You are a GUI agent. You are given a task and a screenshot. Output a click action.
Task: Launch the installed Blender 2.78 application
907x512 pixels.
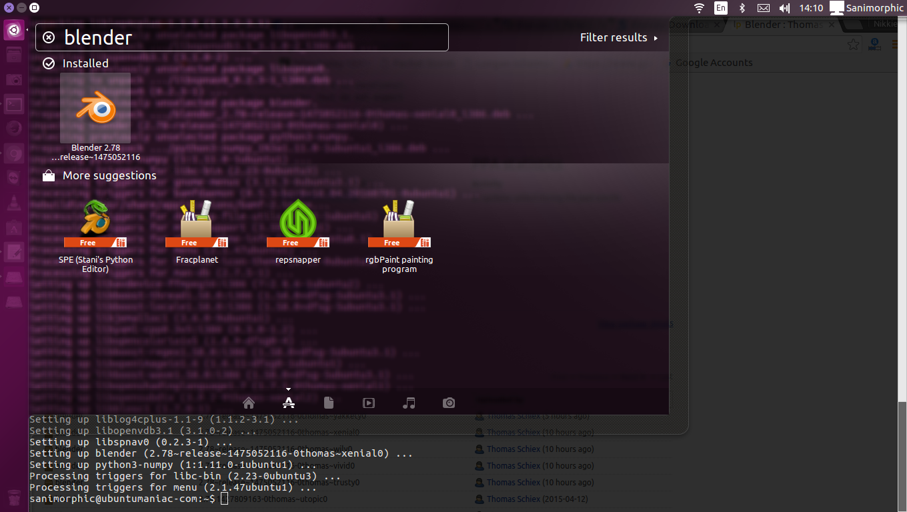point(95,118)
